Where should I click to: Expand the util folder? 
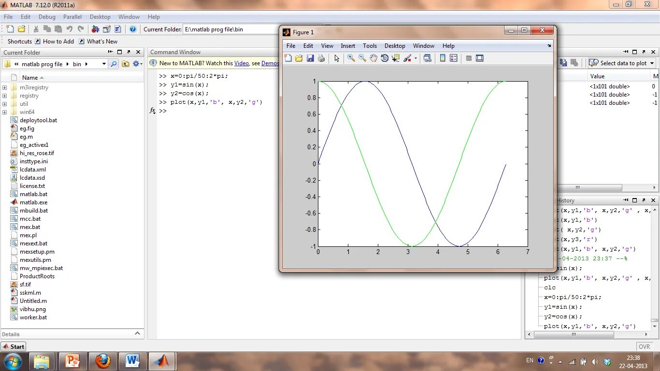[5, 104]
